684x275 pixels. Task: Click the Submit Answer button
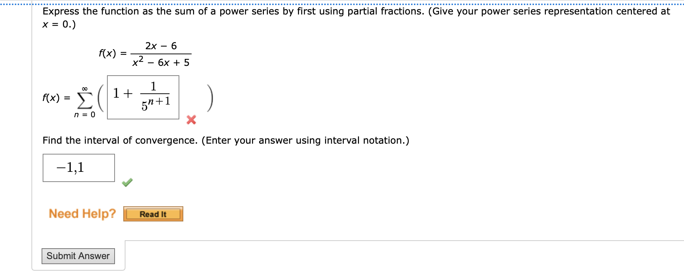[x=78, y=256]
